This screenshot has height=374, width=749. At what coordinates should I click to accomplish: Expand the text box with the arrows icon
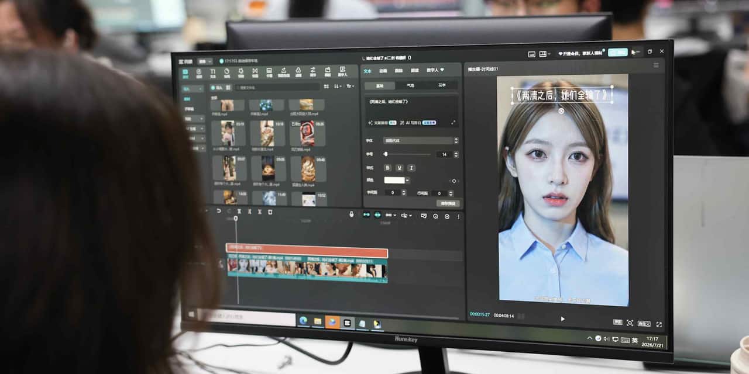453,123
